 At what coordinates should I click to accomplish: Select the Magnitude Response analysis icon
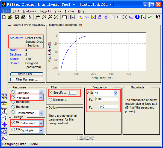81,17
